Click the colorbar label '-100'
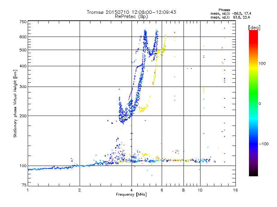This screenshot has width=277, height=207. 263,144
